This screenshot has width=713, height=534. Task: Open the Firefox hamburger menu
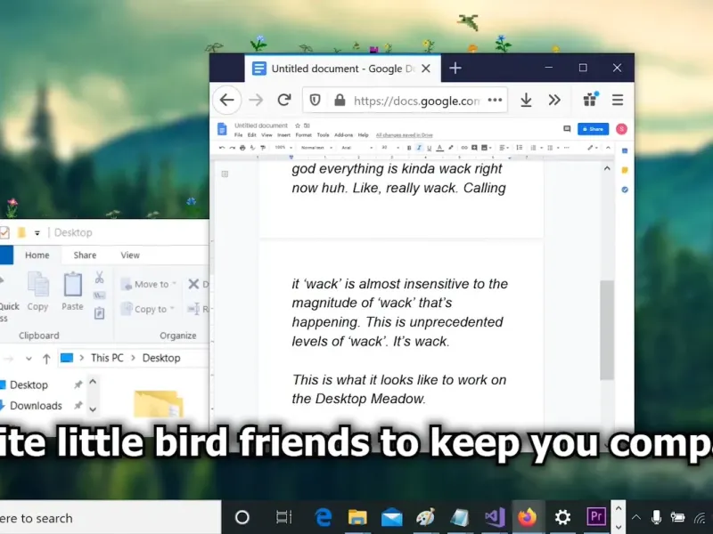(x=618, y=100)
